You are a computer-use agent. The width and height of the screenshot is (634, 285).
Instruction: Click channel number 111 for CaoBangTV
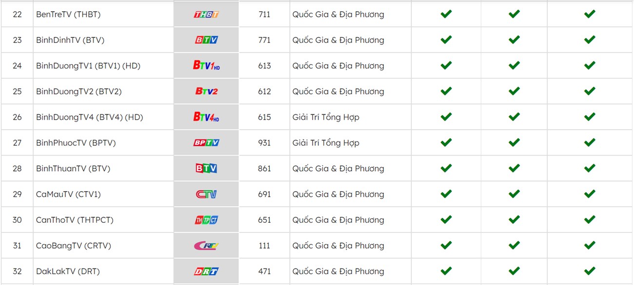pos(264,246)
